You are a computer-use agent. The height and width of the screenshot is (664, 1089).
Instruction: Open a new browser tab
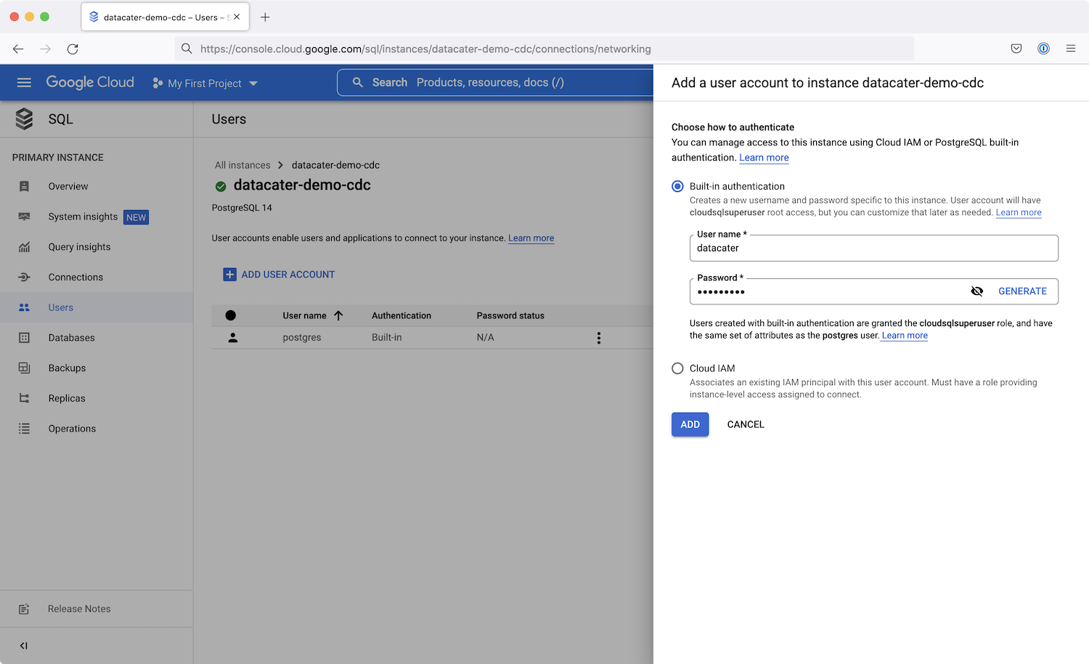265,17
